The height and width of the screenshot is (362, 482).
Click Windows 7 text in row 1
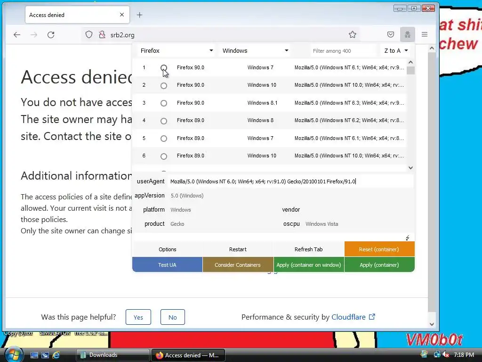(x=260, y=67)
